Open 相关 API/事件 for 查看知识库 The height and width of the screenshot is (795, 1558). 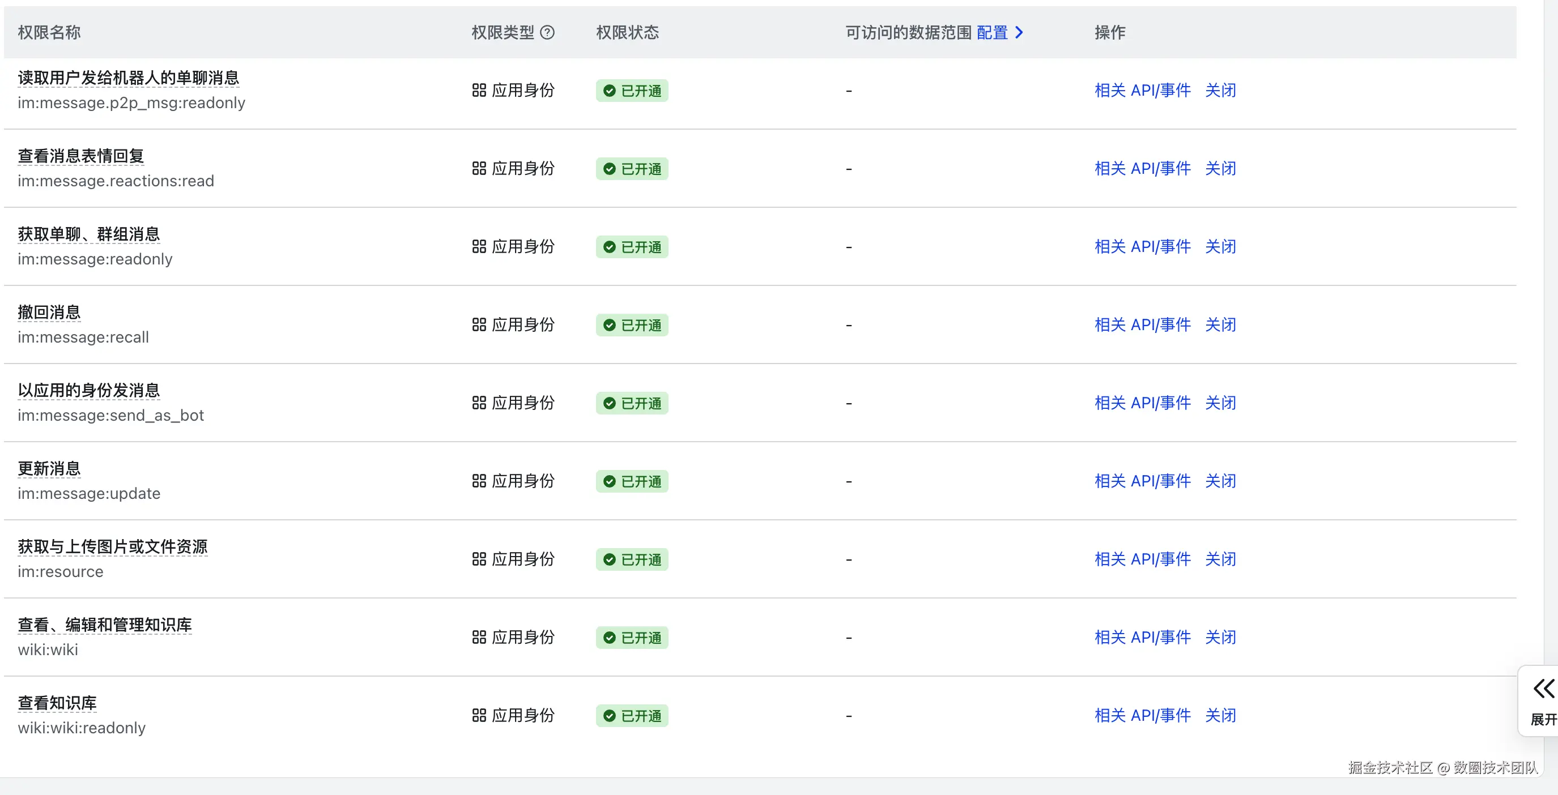coord(1142,716)
